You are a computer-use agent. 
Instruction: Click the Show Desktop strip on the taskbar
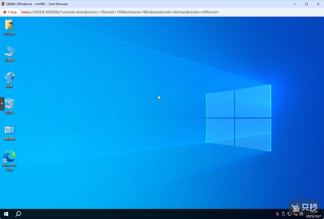(x=323, y=214)
